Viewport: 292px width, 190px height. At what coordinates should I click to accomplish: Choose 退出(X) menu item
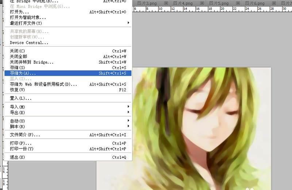68,157
